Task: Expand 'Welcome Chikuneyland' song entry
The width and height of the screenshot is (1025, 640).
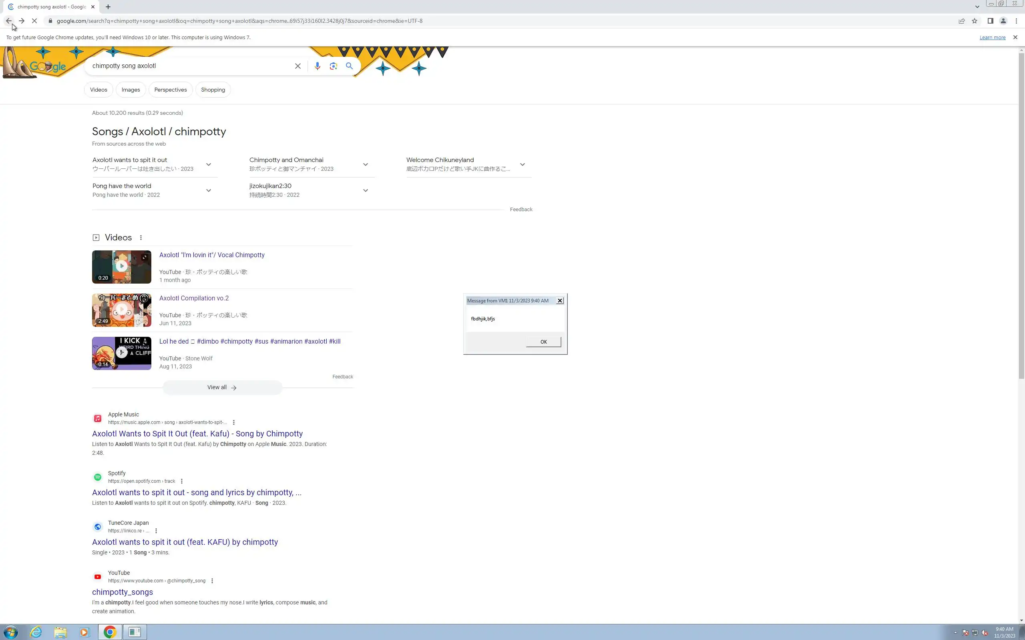Action: tap(522, 165)
